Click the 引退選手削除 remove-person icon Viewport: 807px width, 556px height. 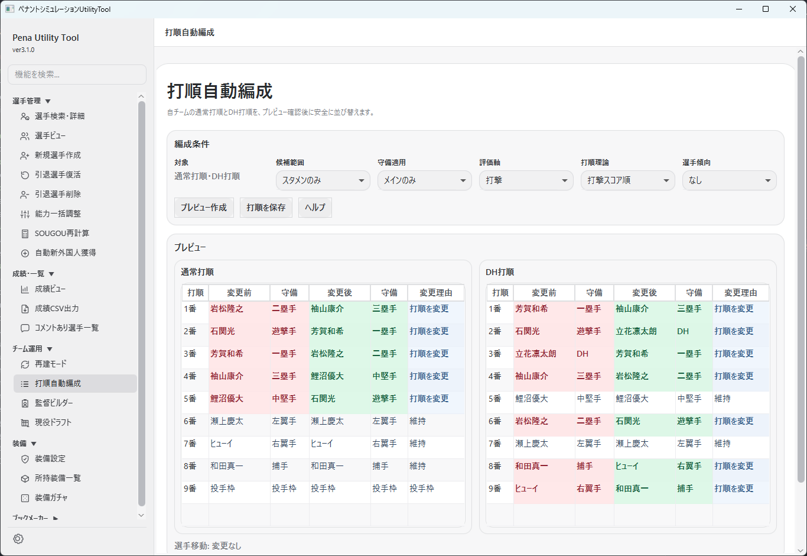(25, 195)
